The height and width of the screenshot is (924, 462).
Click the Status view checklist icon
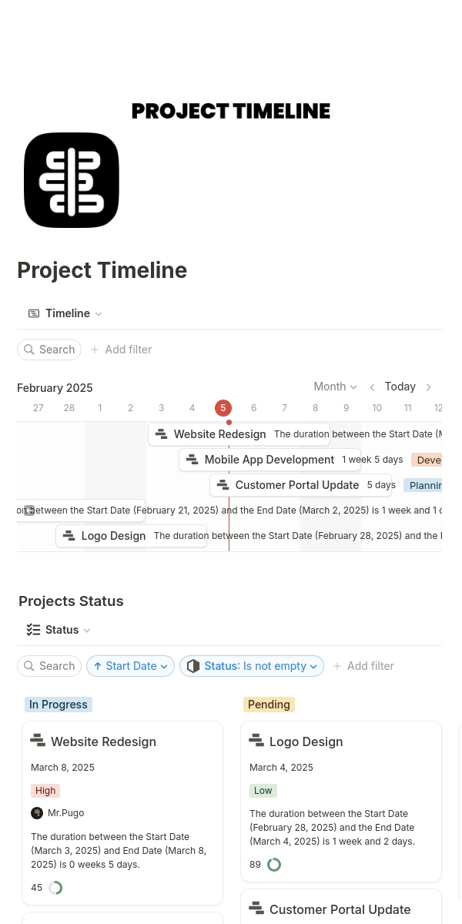point(34,630)
